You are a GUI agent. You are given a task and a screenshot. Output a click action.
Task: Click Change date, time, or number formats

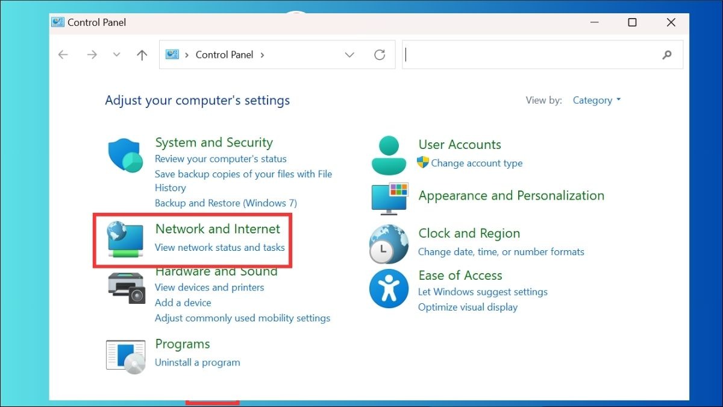coord(501,251)
